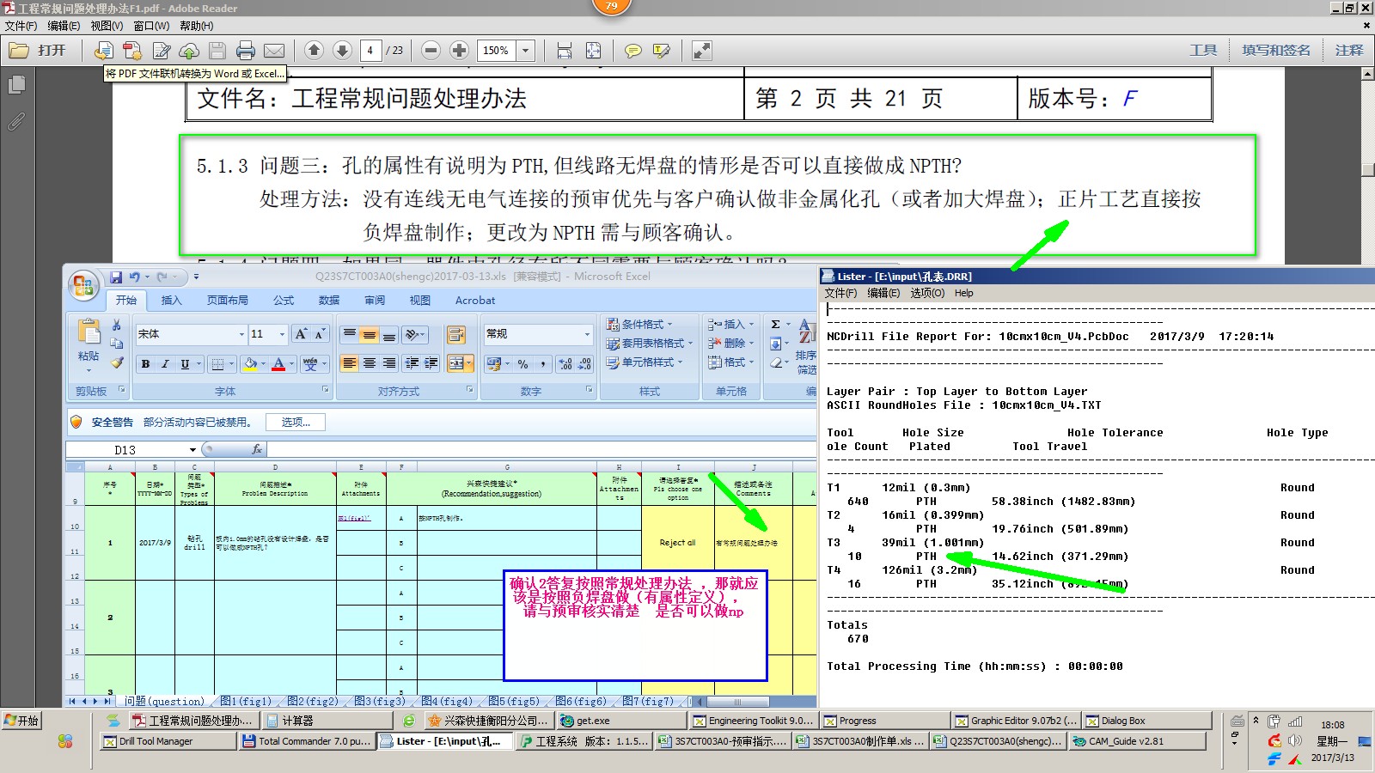1375x773 pixels.
Task: Click the print icon in Adobe Reader
Action: coord(246,51)
